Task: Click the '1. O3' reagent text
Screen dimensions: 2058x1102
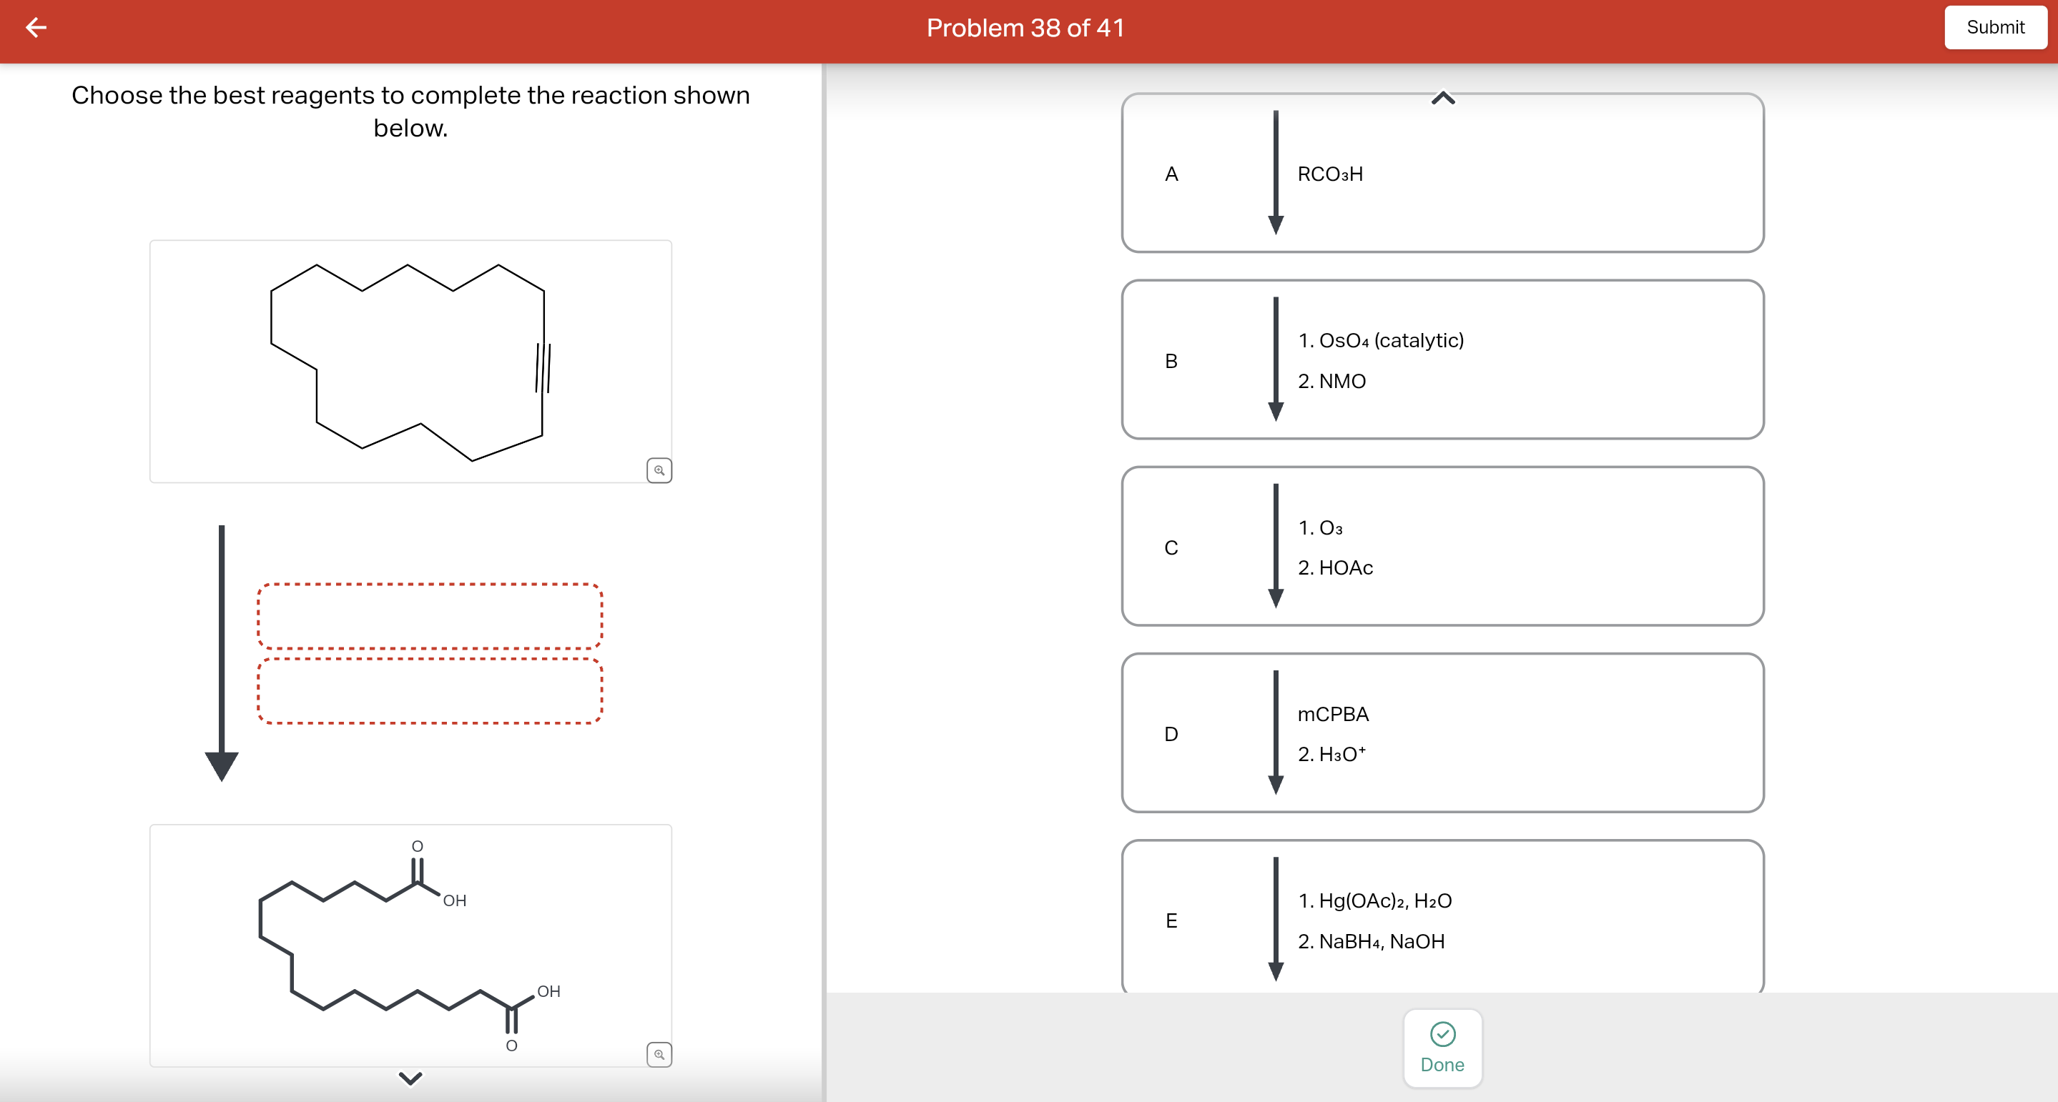Action: [x=1320, y=528]
